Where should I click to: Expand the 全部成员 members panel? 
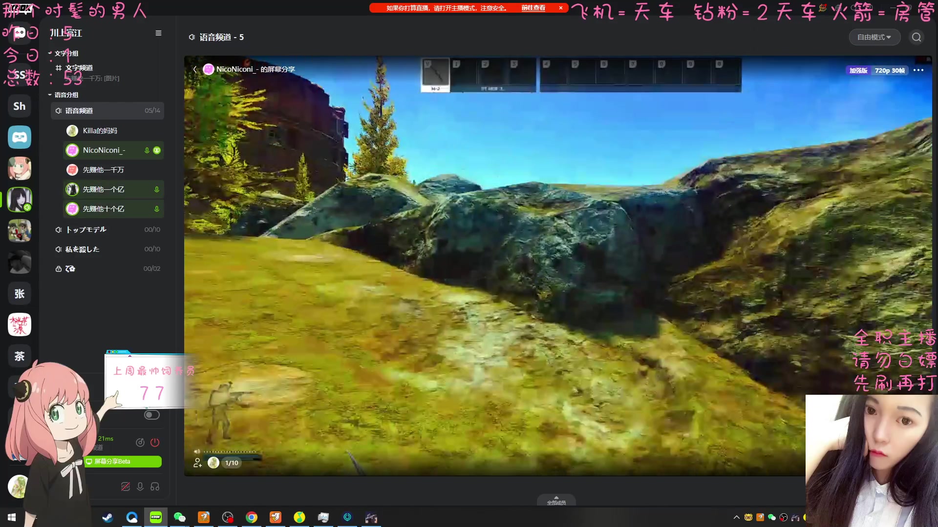pyautogui.click(x=556, y=501)
